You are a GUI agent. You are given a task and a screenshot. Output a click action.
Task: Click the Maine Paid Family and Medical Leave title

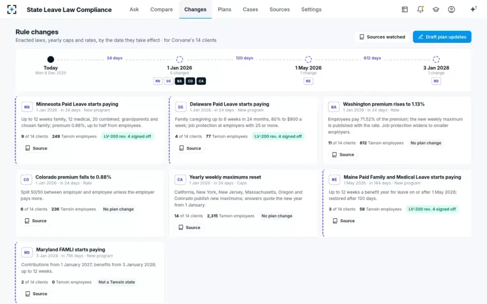tap(402, 177)
